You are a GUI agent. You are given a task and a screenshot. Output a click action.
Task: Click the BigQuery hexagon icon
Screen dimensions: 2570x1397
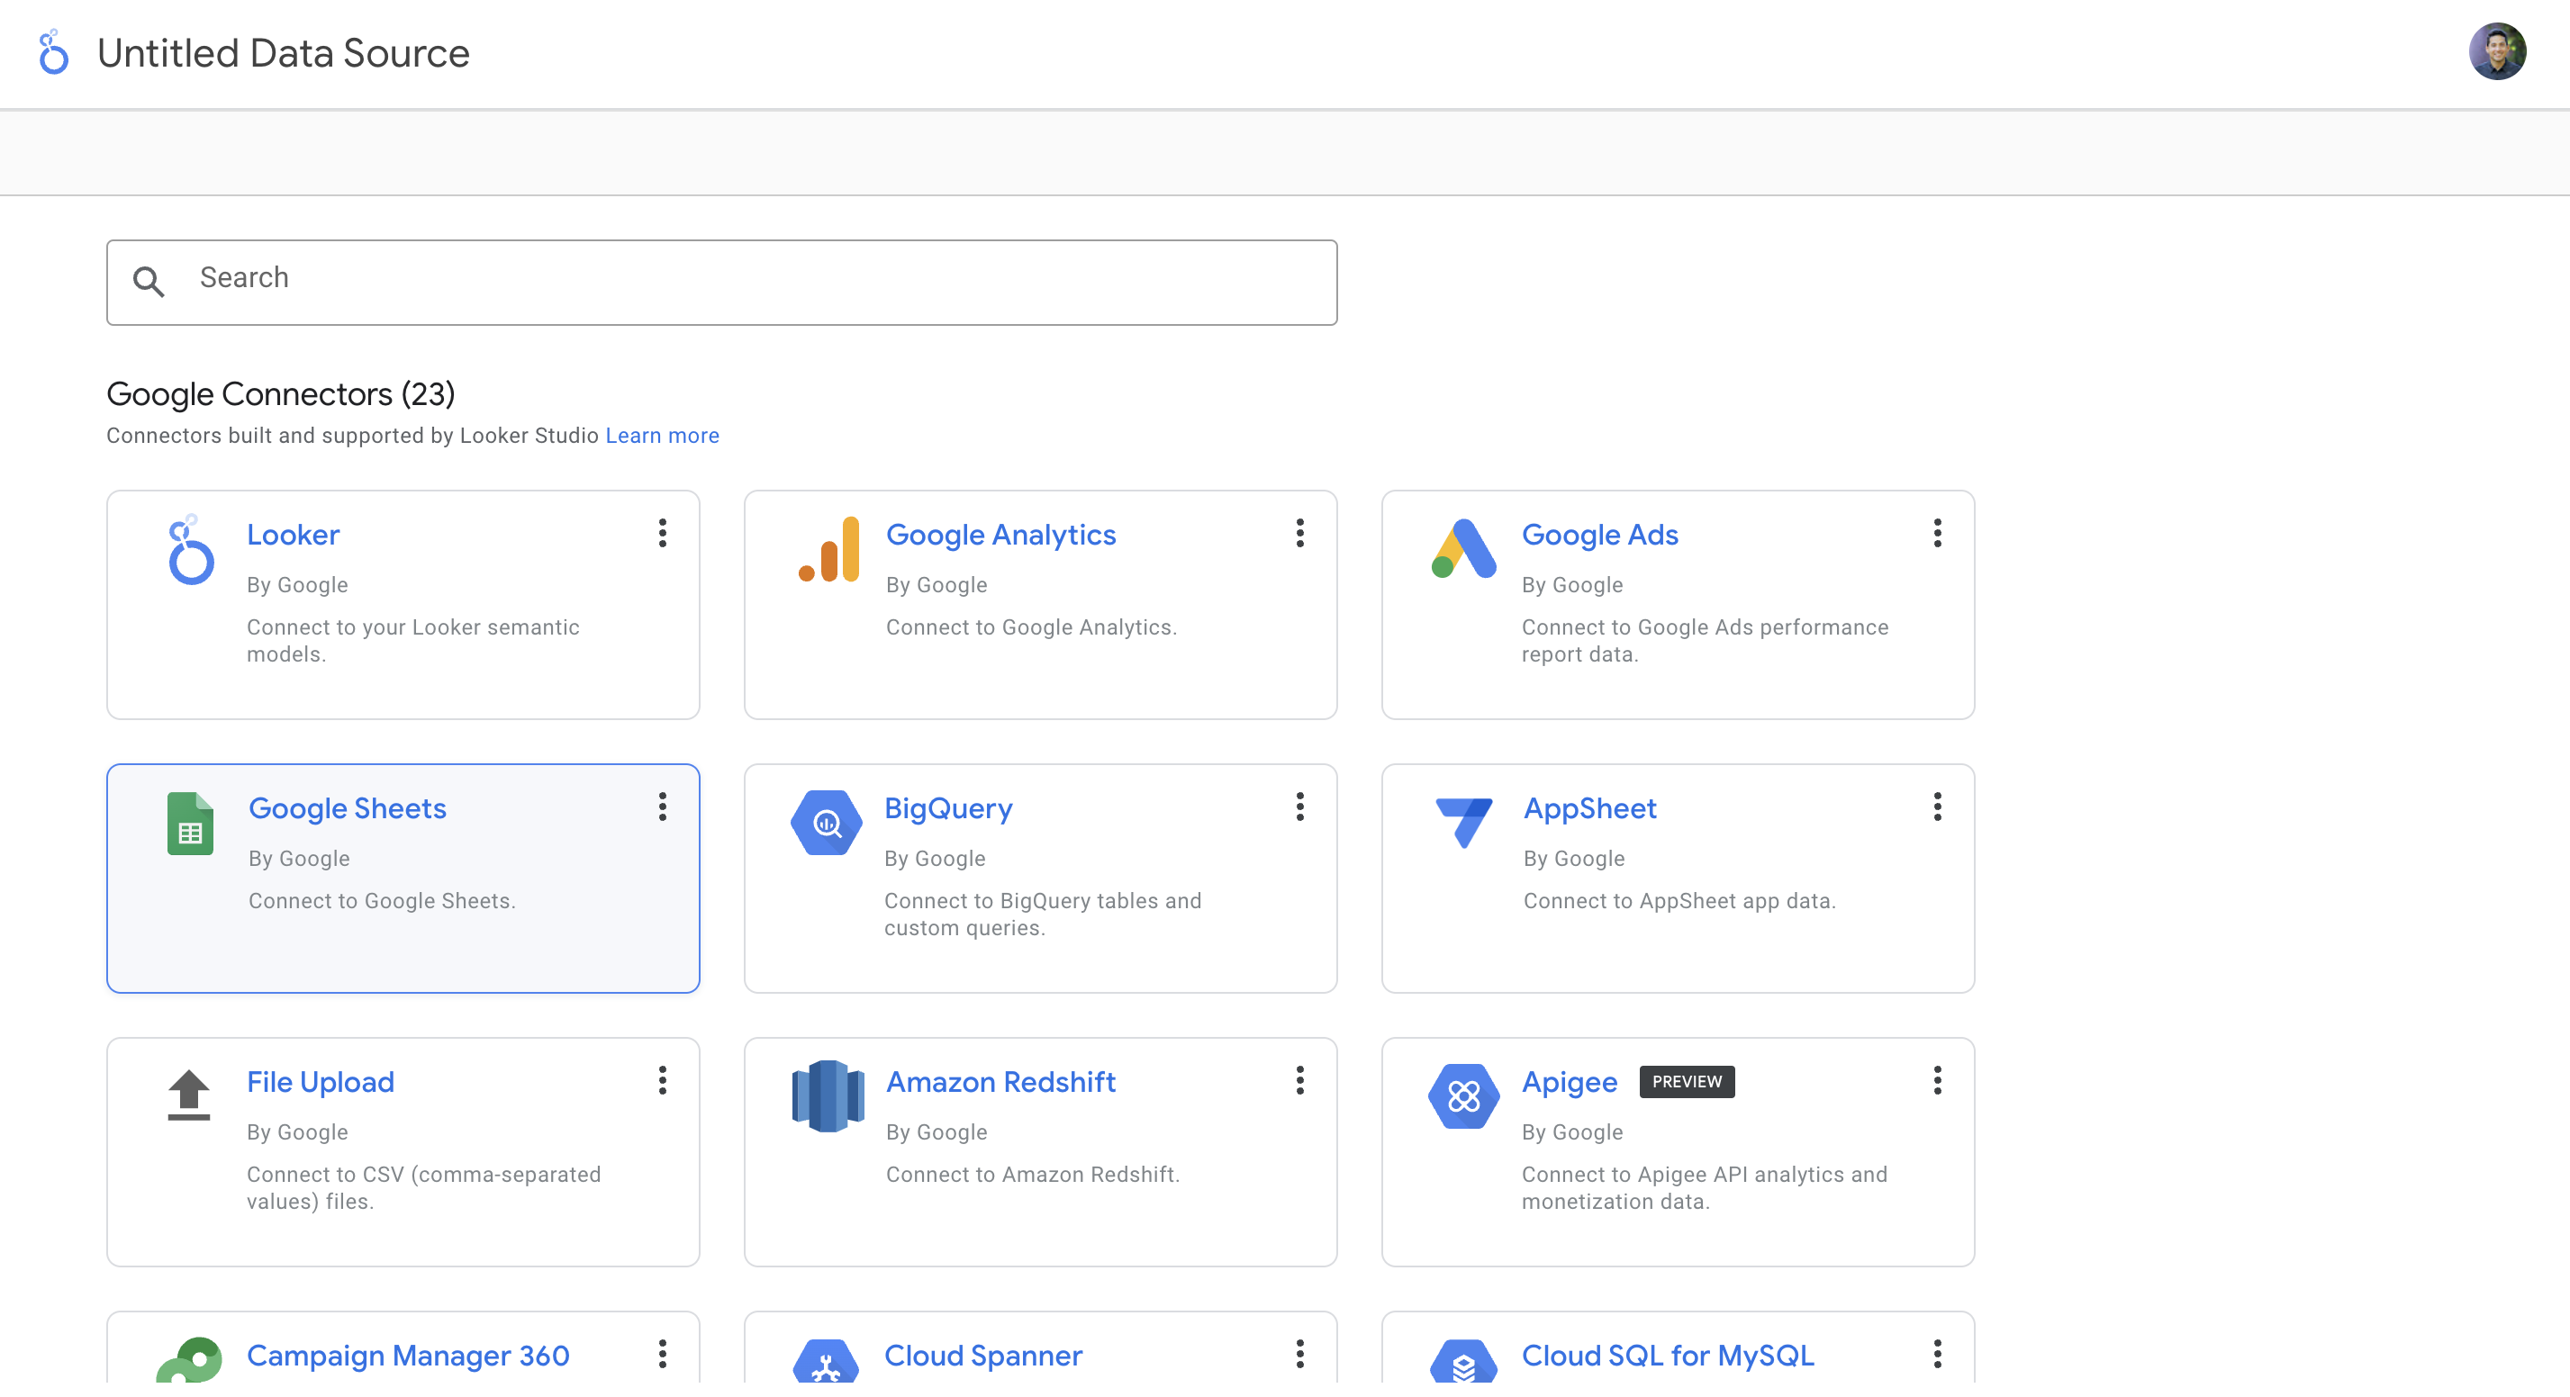[826, 823]
